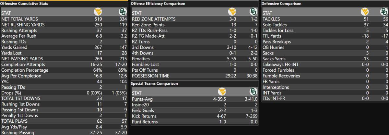This screenshot has height=135, width=389.
Task: Click Baylor logo in Offensive Cumulative Stats
Action: tap(123, 12)
